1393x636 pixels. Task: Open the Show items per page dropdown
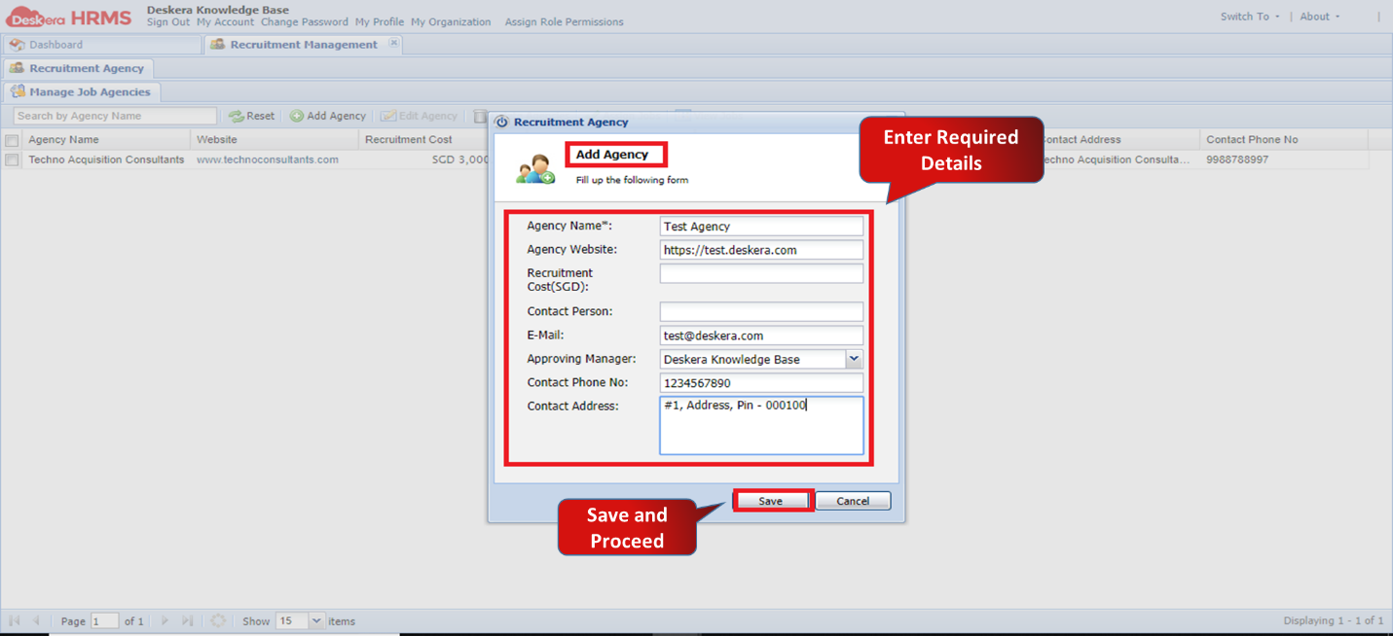click(x=316, y=620)
